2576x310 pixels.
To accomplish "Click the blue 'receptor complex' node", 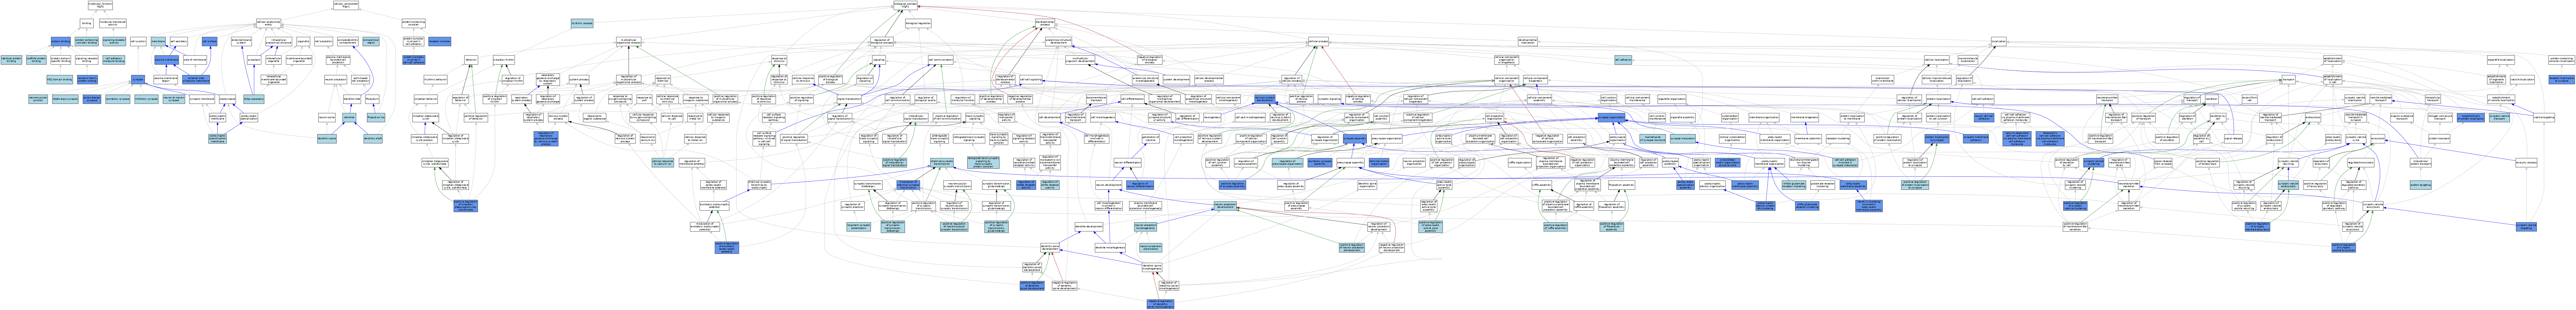I will 440,41.
